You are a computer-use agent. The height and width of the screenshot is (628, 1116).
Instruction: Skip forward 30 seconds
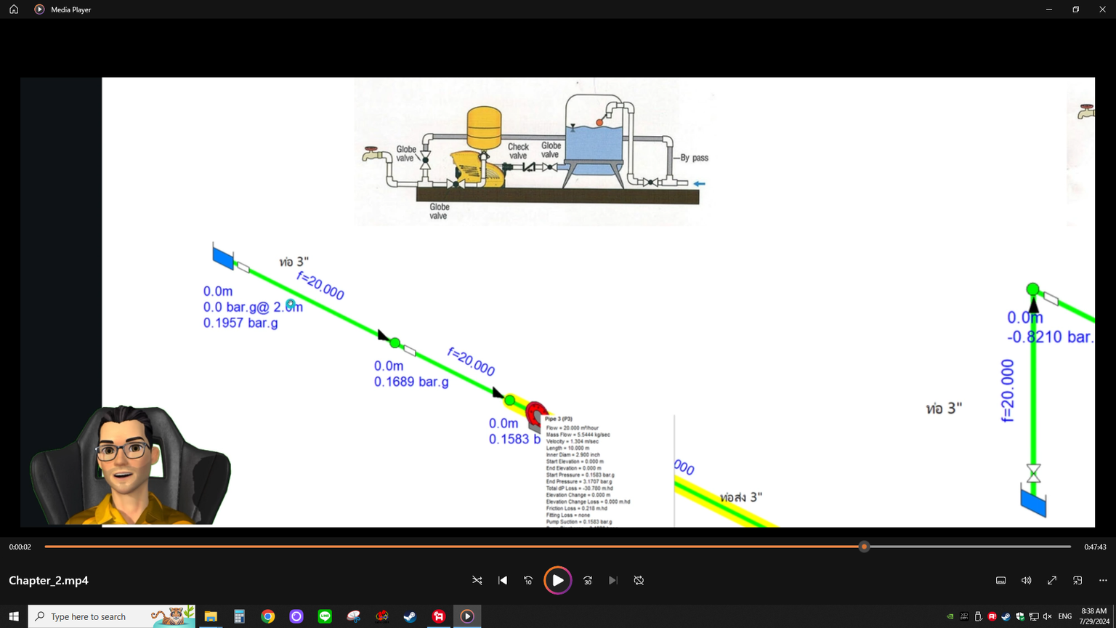coord(588,580)
